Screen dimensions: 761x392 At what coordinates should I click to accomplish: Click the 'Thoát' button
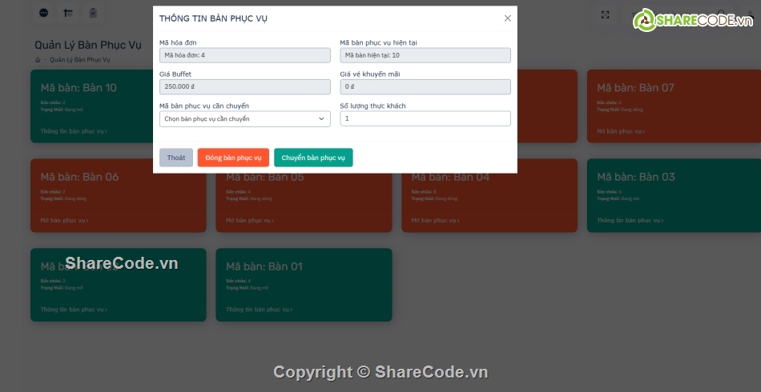click(x=175, y=158)
